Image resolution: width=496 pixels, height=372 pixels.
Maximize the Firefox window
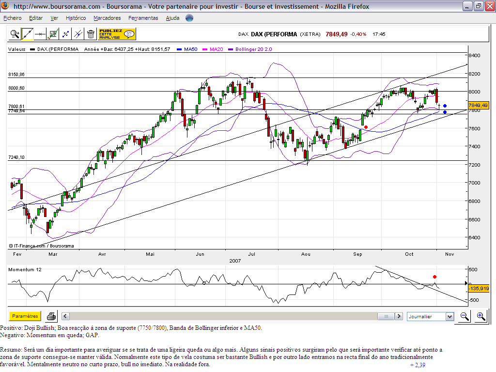[478, 6]
